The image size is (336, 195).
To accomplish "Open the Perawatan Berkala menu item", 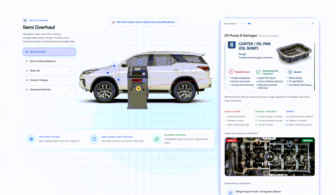I will click(x=49, y=89).
